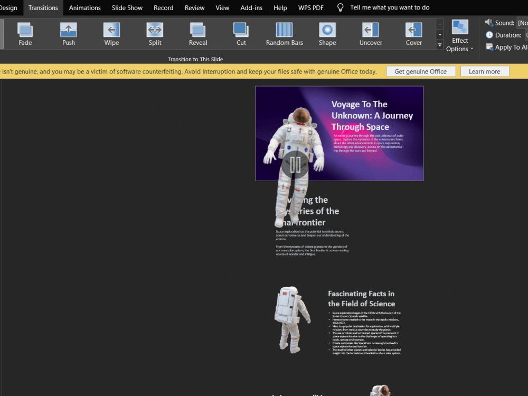Click the Get genuine Office button

421,71
